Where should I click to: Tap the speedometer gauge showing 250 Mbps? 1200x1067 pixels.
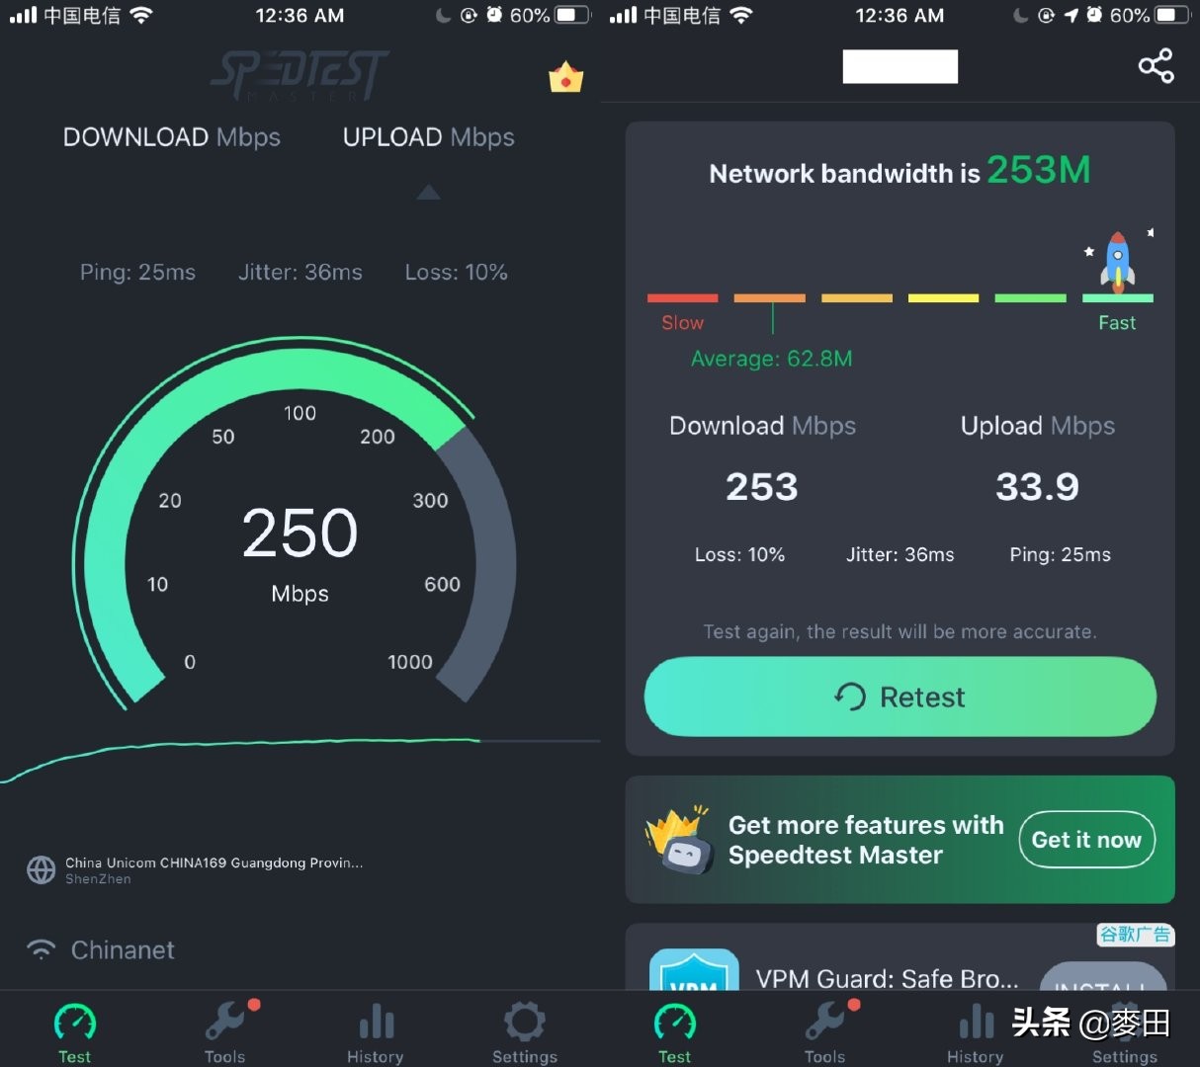295,524
